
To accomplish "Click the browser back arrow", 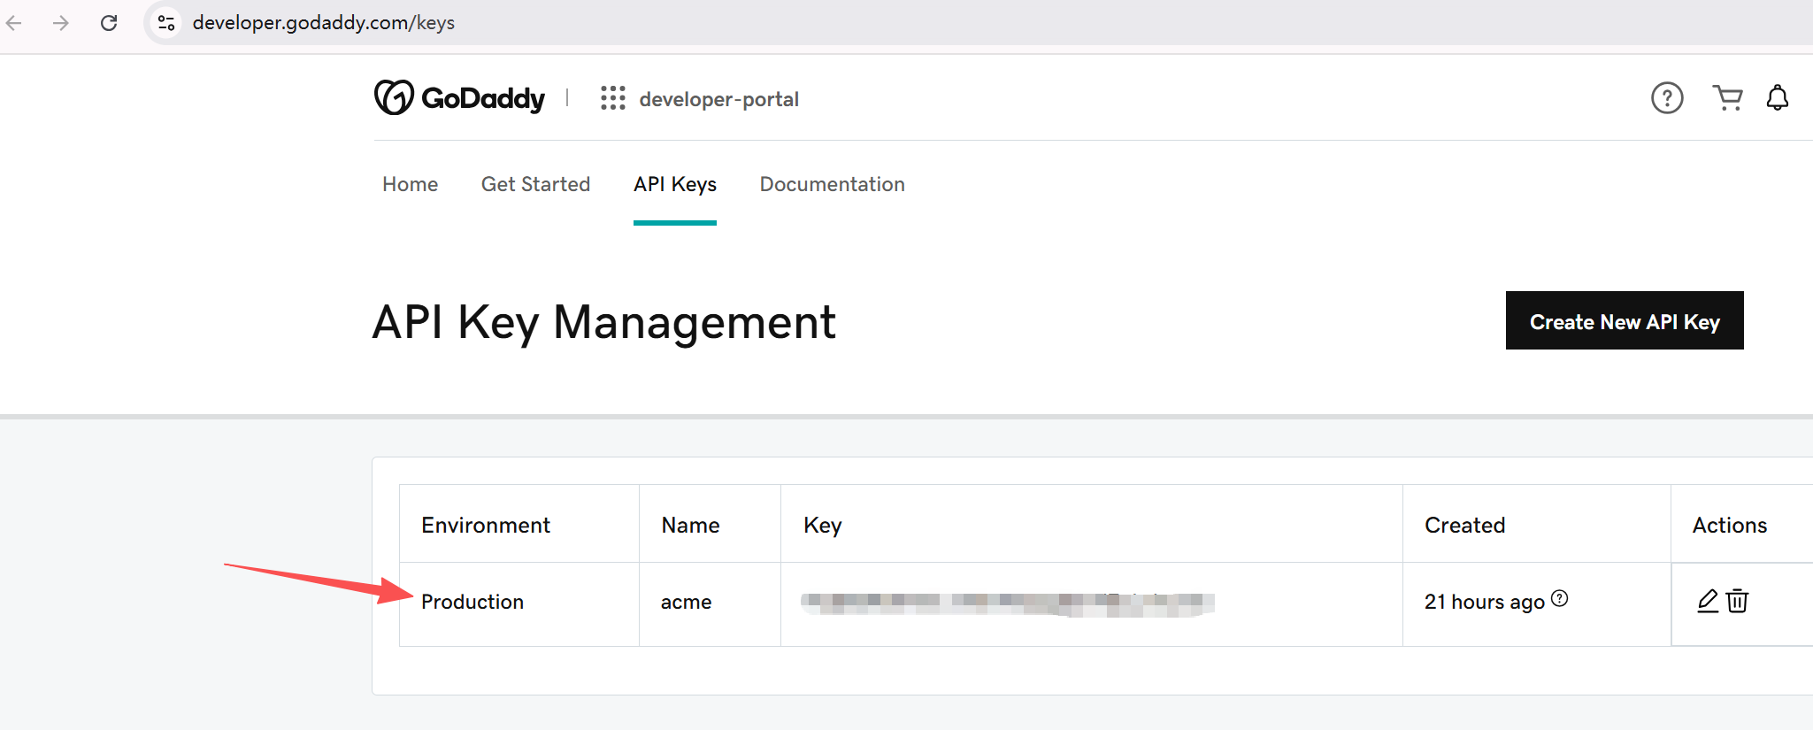I will click(x=14, y=23).
